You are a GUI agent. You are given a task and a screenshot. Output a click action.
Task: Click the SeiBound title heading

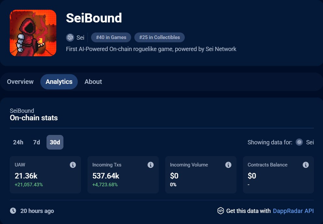pos(93,18)
